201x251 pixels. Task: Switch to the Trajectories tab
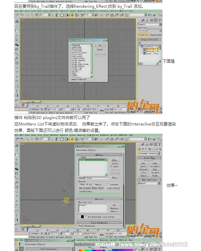156,35
